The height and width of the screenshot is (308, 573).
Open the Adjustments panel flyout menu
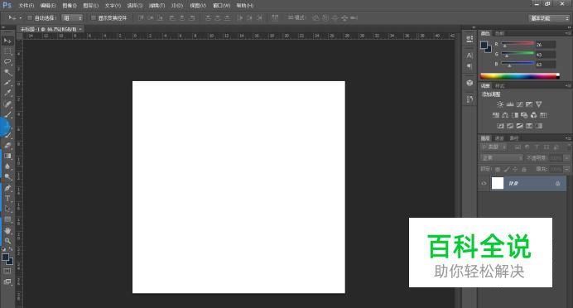point(567,86)
